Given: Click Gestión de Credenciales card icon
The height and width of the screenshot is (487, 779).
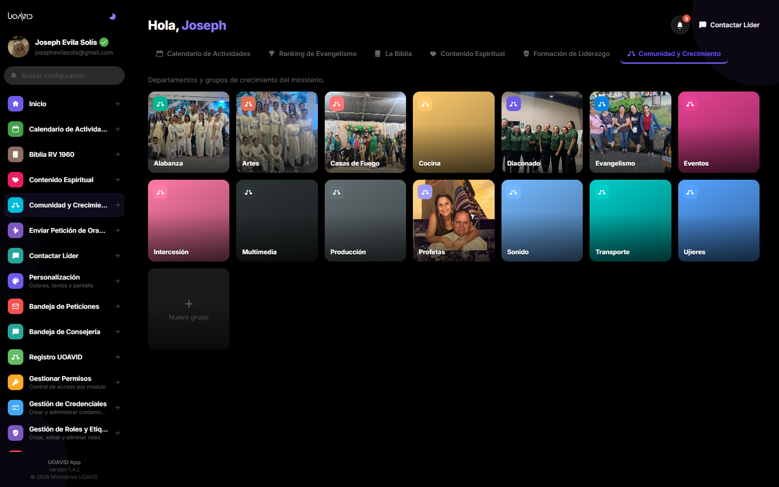Looking at the screenshot, I should click(16, 408).
